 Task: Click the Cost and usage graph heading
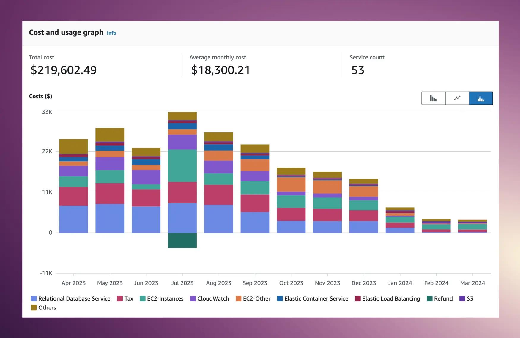66,32
